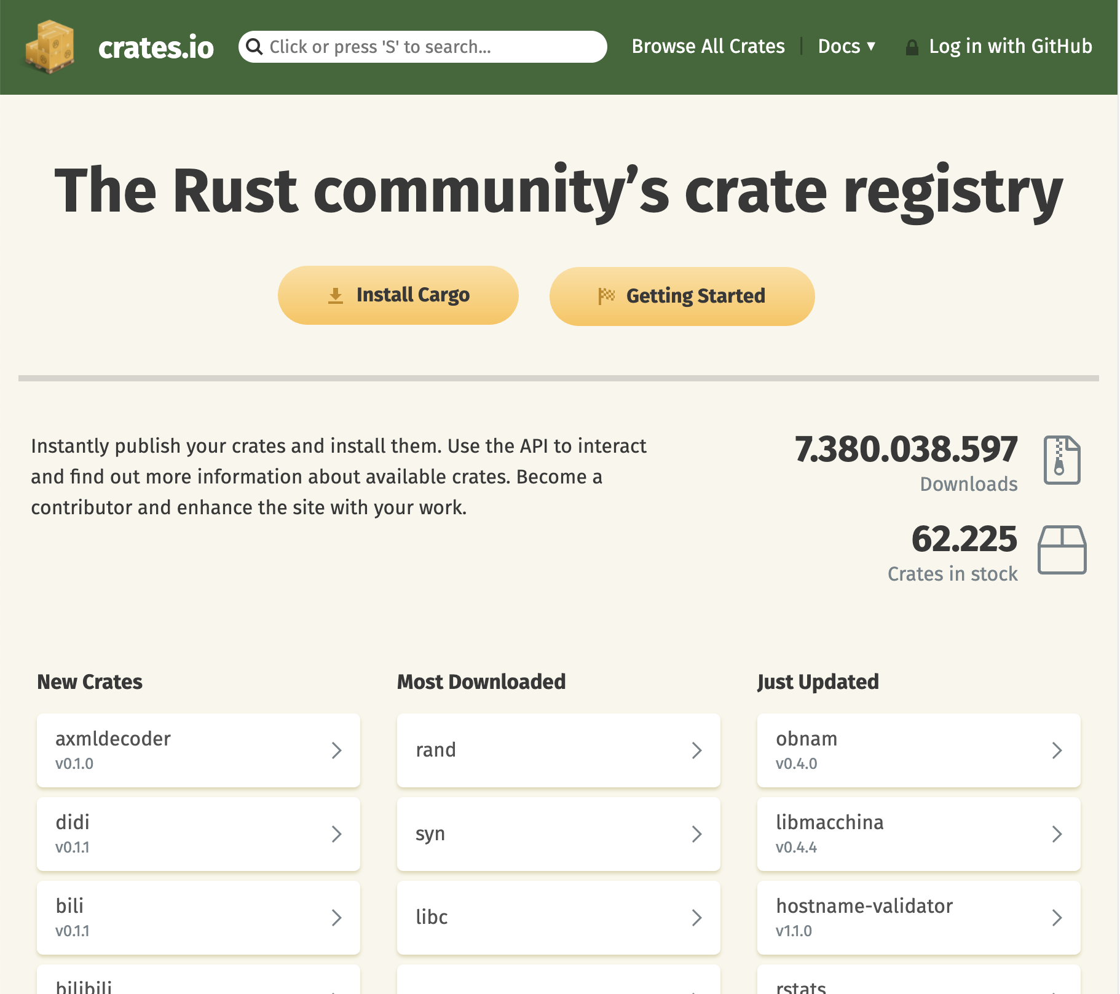Log in with GitHub
The image size is (1120, 994).
coord(999,47)
